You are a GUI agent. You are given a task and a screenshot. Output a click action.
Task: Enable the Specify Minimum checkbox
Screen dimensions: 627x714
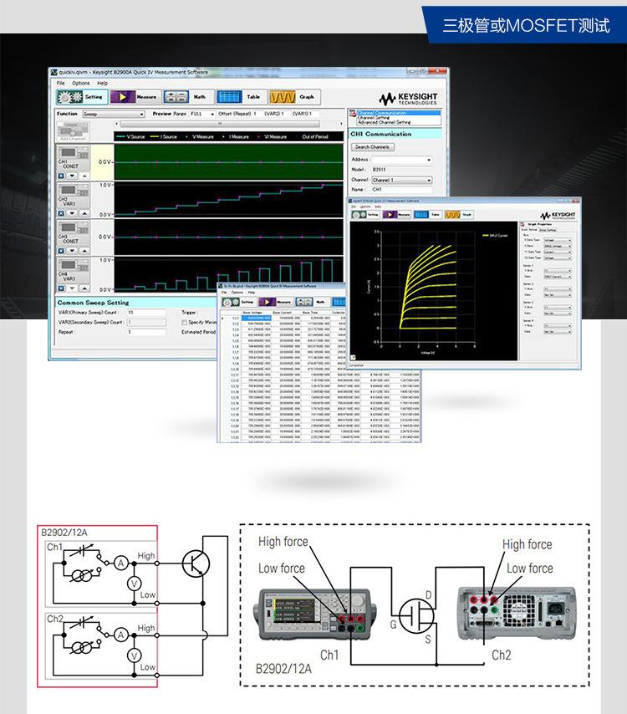(185, 322)
